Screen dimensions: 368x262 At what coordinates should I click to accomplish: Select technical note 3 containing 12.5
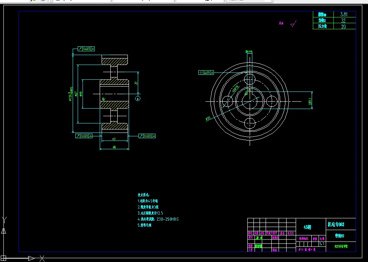click(150, 213)
